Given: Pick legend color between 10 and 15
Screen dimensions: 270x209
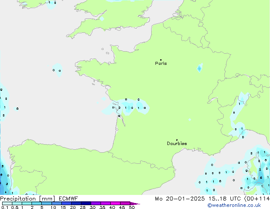Looking at the screenshot, I should [x=57, y=203].
